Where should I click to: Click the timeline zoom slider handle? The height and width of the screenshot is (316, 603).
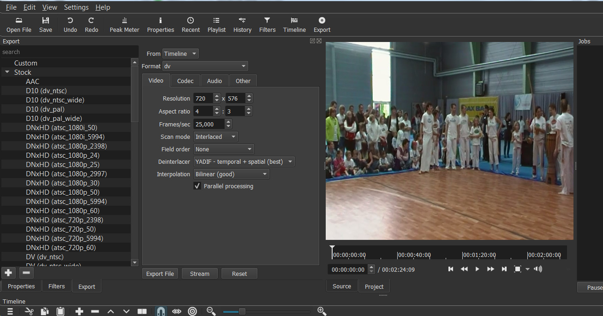pos(242,311)
